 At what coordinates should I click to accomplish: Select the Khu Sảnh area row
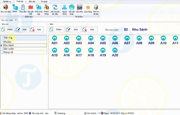click(x=25, y=45)
